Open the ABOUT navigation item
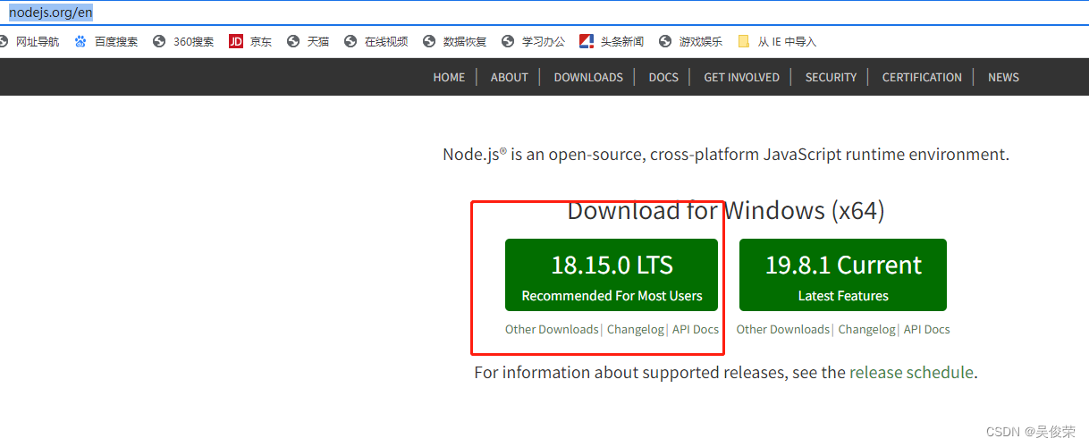This screenshot has width=1089, height=447. pyautogui.click(x=509, y=78)
